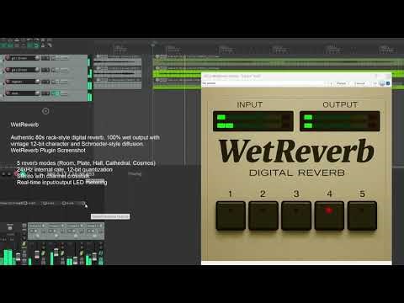Click the wet mix knob in plugin header
Viewport: 404px width, 303px height.
click(382, 83)
